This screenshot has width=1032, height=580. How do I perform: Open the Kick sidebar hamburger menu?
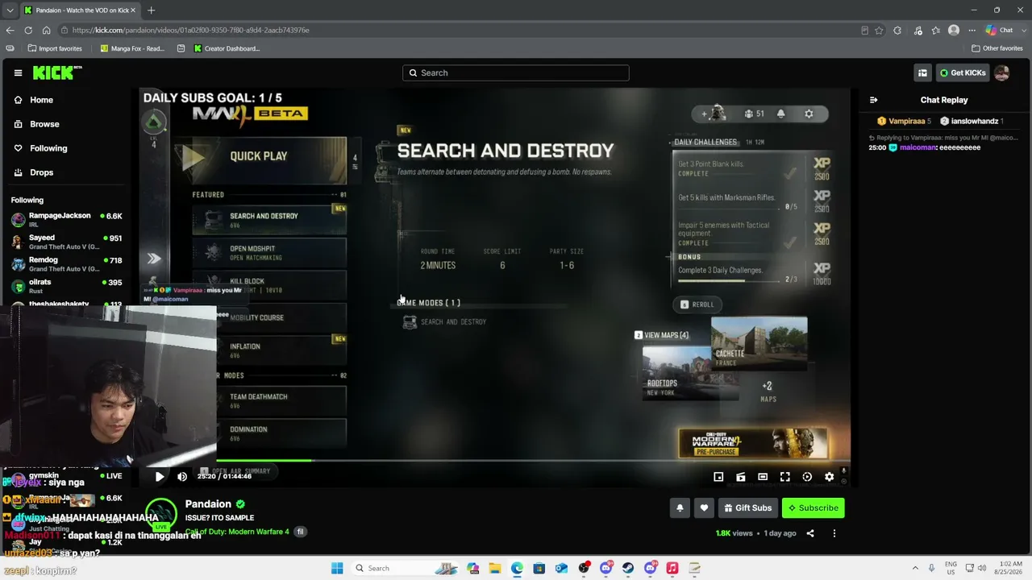tap(18, 72)
